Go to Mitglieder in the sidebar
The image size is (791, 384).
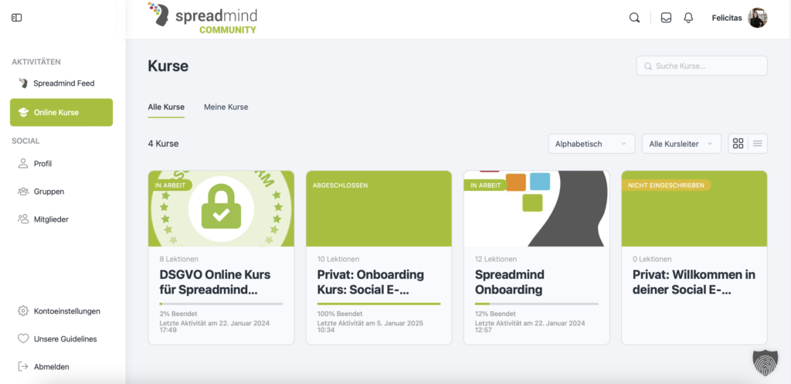[x=51, y=219]
